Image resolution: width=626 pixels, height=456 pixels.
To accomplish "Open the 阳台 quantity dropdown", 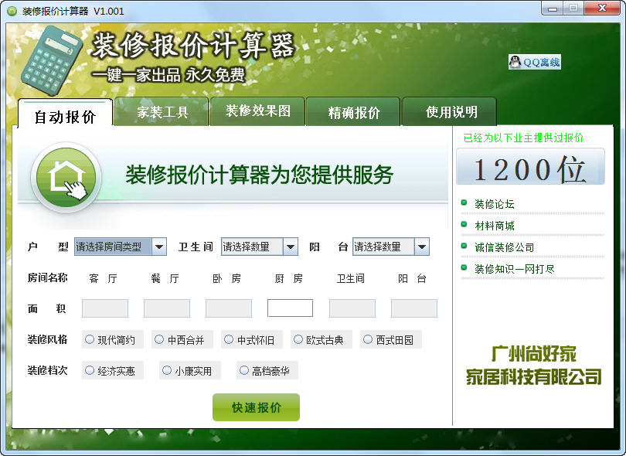I will click(x=422, y=247).
